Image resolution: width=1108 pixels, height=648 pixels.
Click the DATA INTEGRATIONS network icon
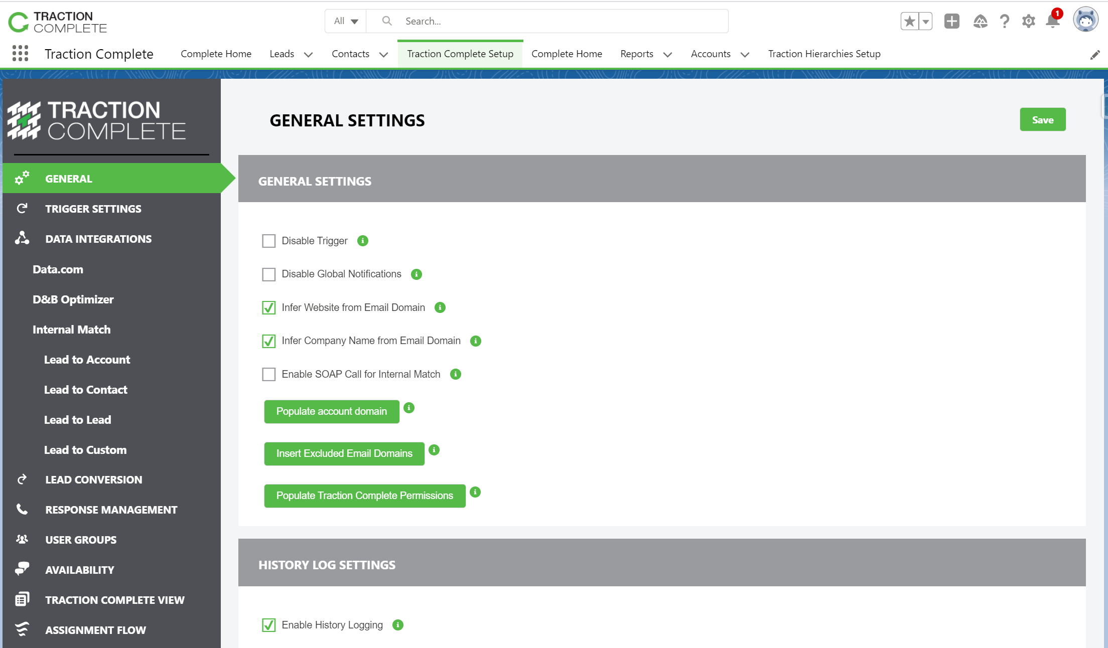tap(22, 239)
